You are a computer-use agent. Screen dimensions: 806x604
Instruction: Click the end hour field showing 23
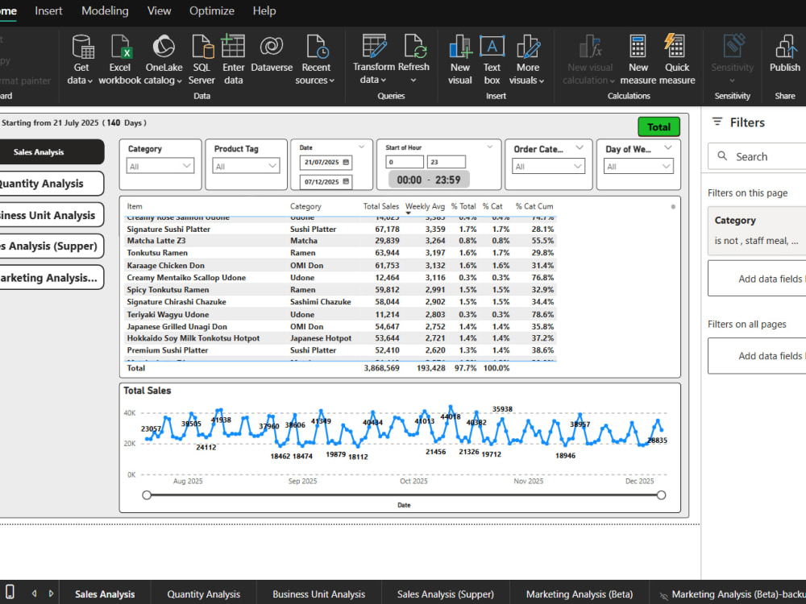[447, 162]
